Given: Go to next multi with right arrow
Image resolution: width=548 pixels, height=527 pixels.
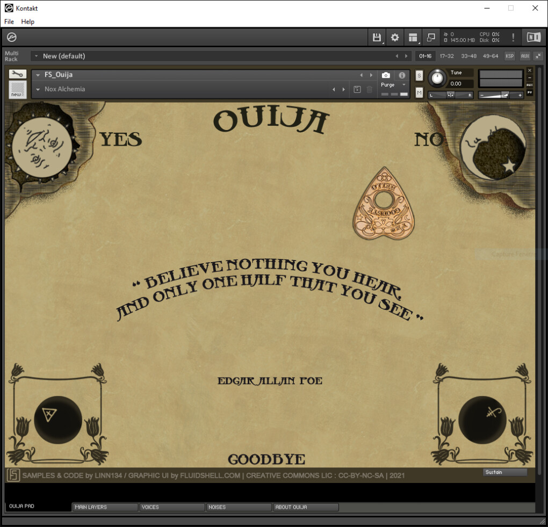Looking at the screenshot, I should [x=406, y=56].
